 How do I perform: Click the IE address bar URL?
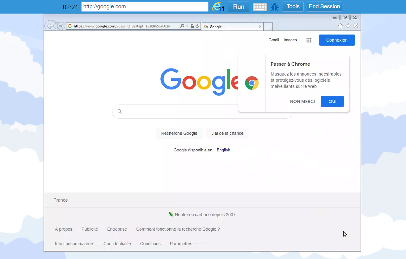point(122,26)
